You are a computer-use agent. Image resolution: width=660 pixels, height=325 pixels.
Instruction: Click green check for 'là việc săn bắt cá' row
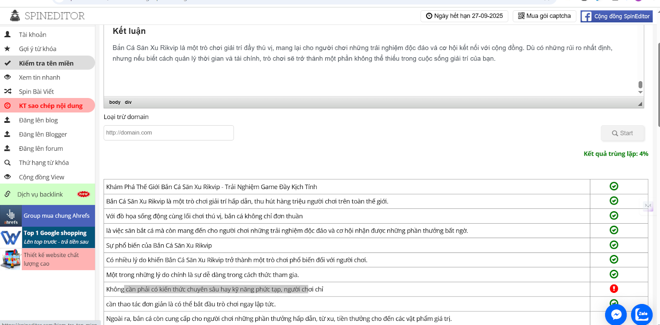click(x=614, y=230)
